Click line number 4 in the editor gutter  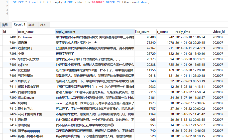7,13
